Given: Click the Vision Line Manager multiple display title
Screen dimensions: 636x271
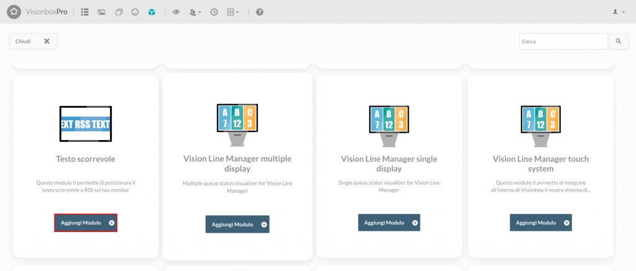Looking at the screenshot, I should 237,164.
